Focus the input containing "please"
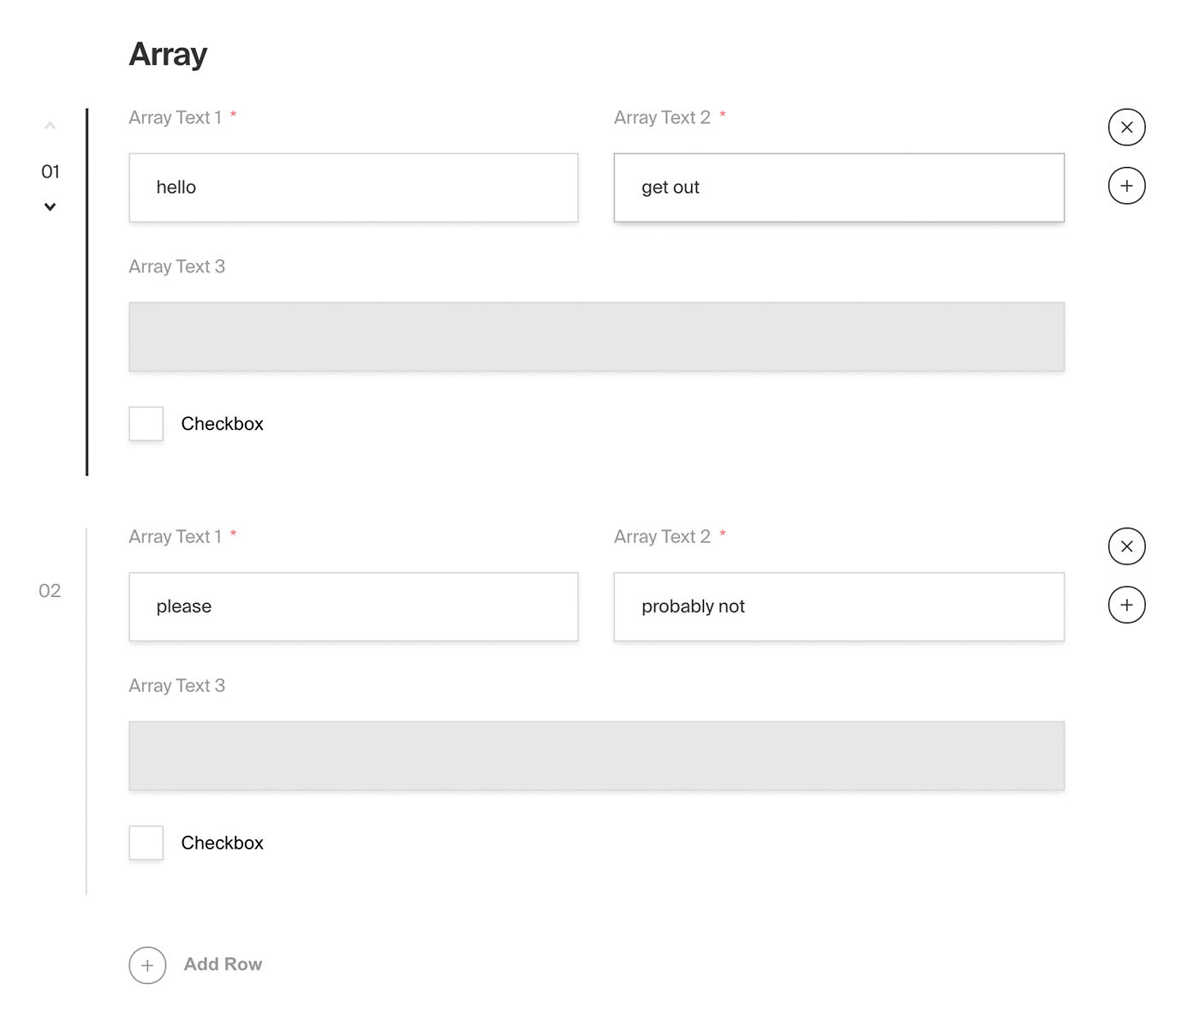 point(353,606)
